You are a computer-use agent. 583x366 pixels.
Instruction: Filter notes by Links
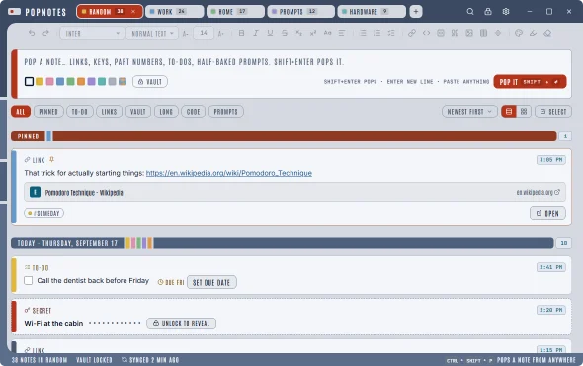pyautogui.click(x=109, y=112)
